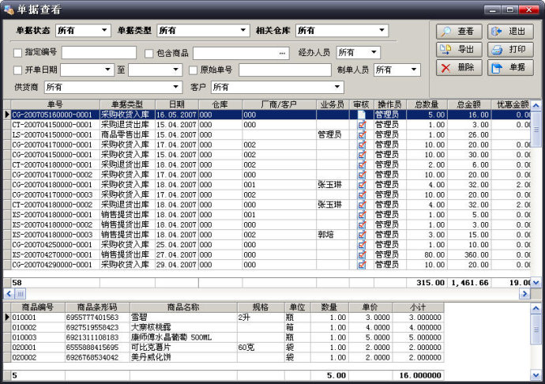The image size is (545, 384).
Task: Click the 总金额 column header
Action: pos(469,104)
